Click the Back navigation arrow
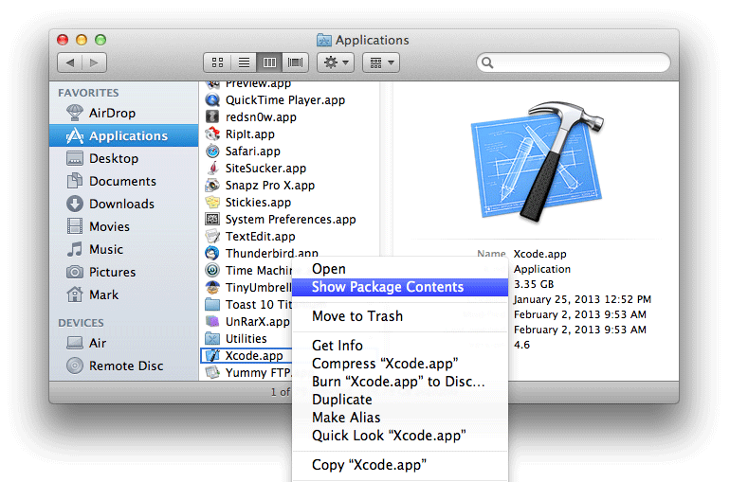This screenshot has height=482, width=730. tap(70, 62)
